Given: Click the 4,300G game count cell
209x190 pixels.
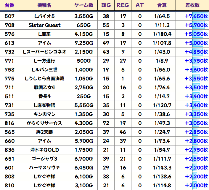Looking at the screenshot, I should click(x=84, y=123).
